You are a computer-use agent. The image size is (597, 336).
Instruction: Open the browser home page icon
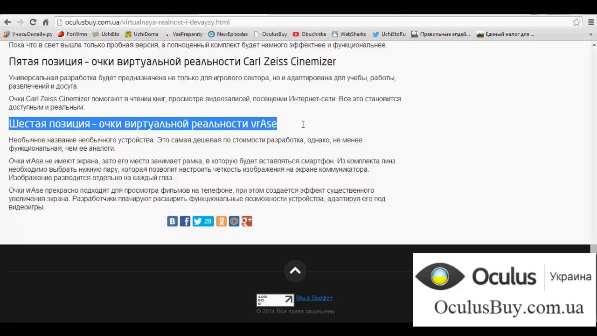coord(46,22)
